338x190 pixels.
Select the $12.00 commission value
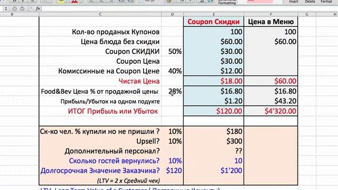point(213,71)
